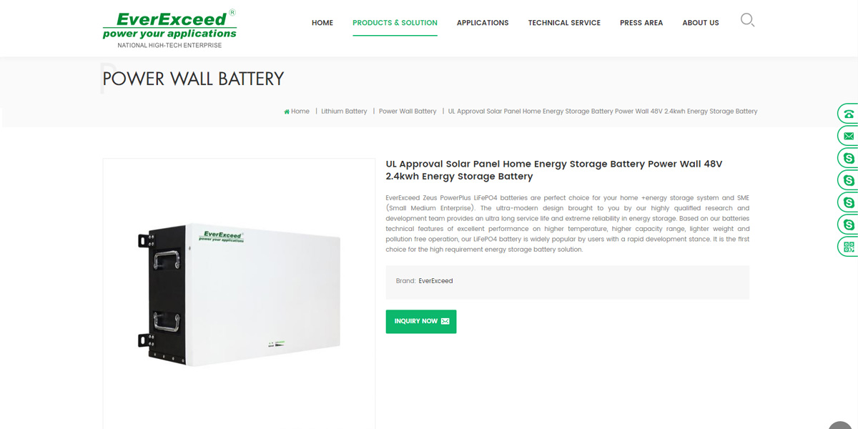
Task: Click the battery product image
Action: point(239,294)
